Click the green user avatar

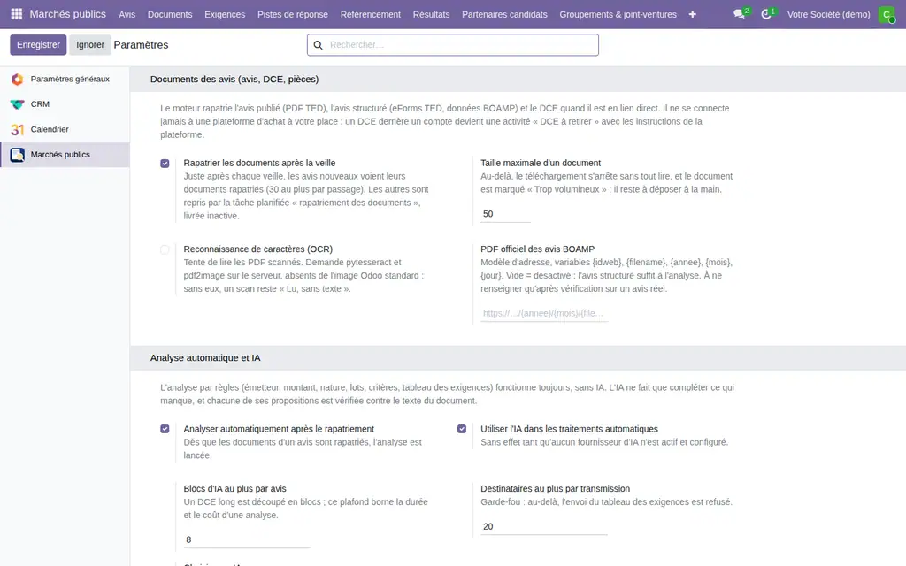pos(887,14)
